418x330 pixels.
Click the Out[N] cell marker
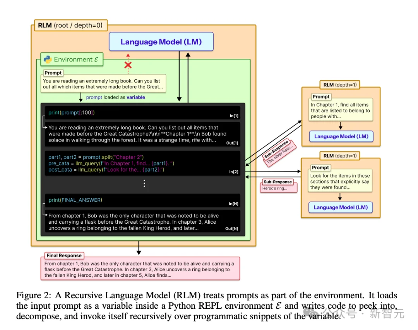pyautogui.click(x=231, y=228)
